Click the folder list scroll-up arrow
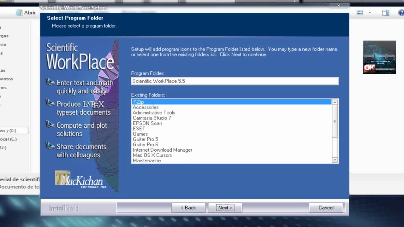Viewport: 404px width, 227px height. (335, 102)
